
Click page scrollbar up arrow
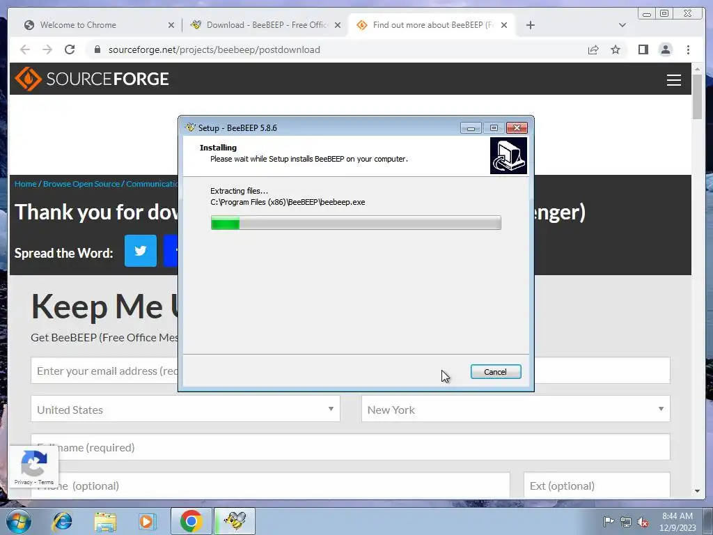[698, 69]
